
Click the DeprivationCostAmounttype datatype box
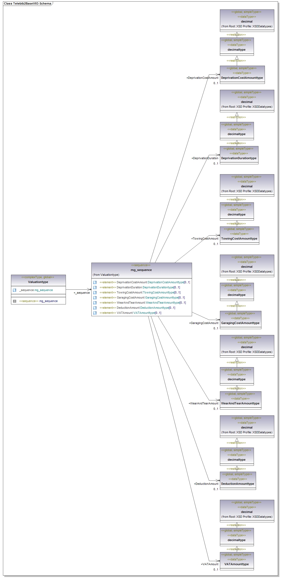pyautogui.click(x=242, y=78)
